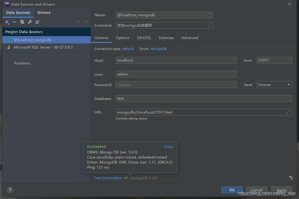Click into the Host field localhost
The height and width of the screenshot is (199, 299).
tap(176, 60)
